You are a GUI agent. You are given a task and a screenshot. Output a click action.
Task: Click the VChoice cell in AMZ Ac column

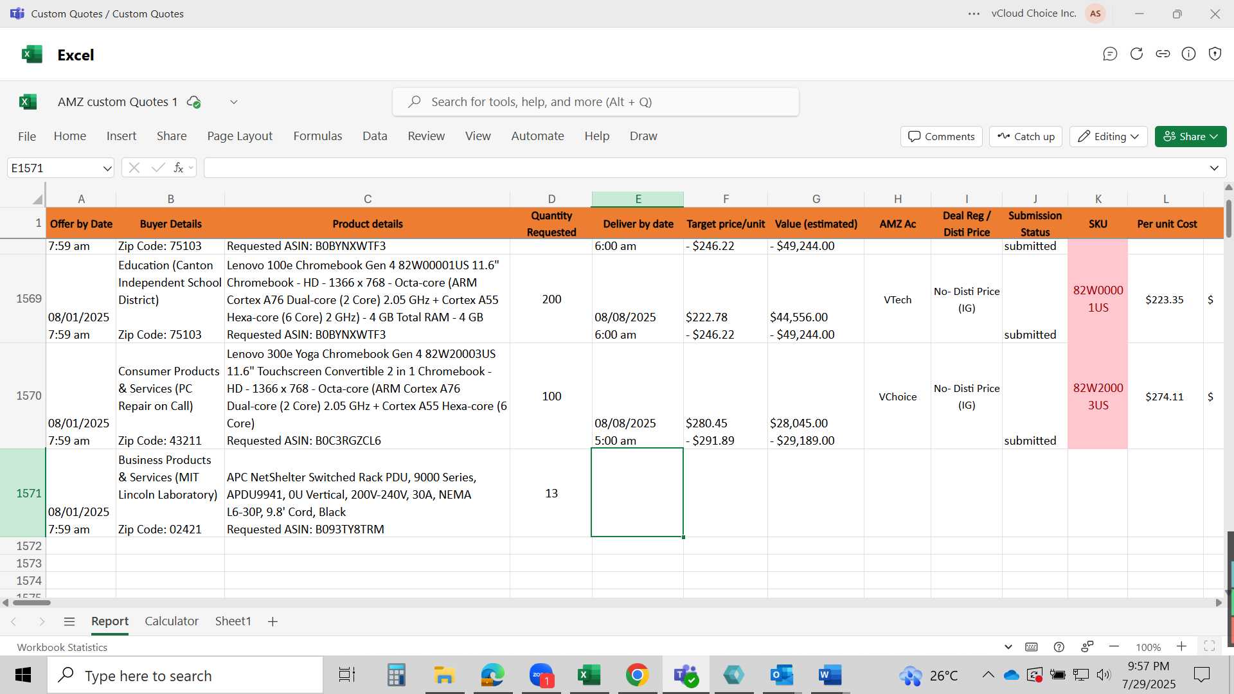coord(897,396)
